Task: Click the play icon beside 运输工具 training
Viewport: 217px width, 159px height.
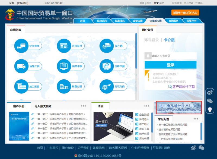Action: pyautogui.click(x=137, y=129)
